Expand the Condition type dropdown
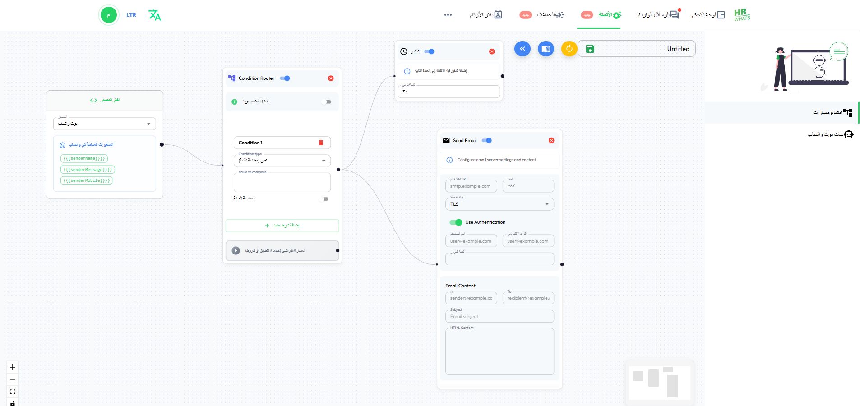Image resolution: width=860 pixels, height=406 pixels. (x=282, y=161)
